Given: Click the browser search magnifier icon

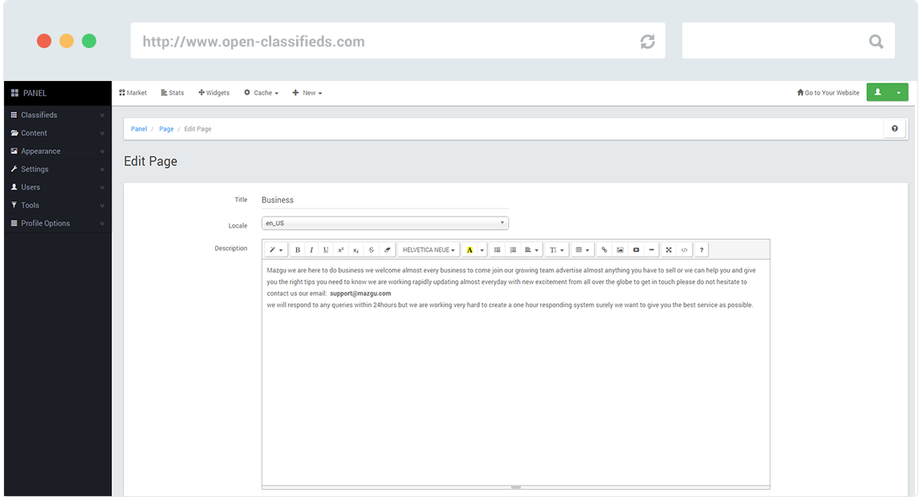Looking at the screenshot, I should tap(876, 41).
